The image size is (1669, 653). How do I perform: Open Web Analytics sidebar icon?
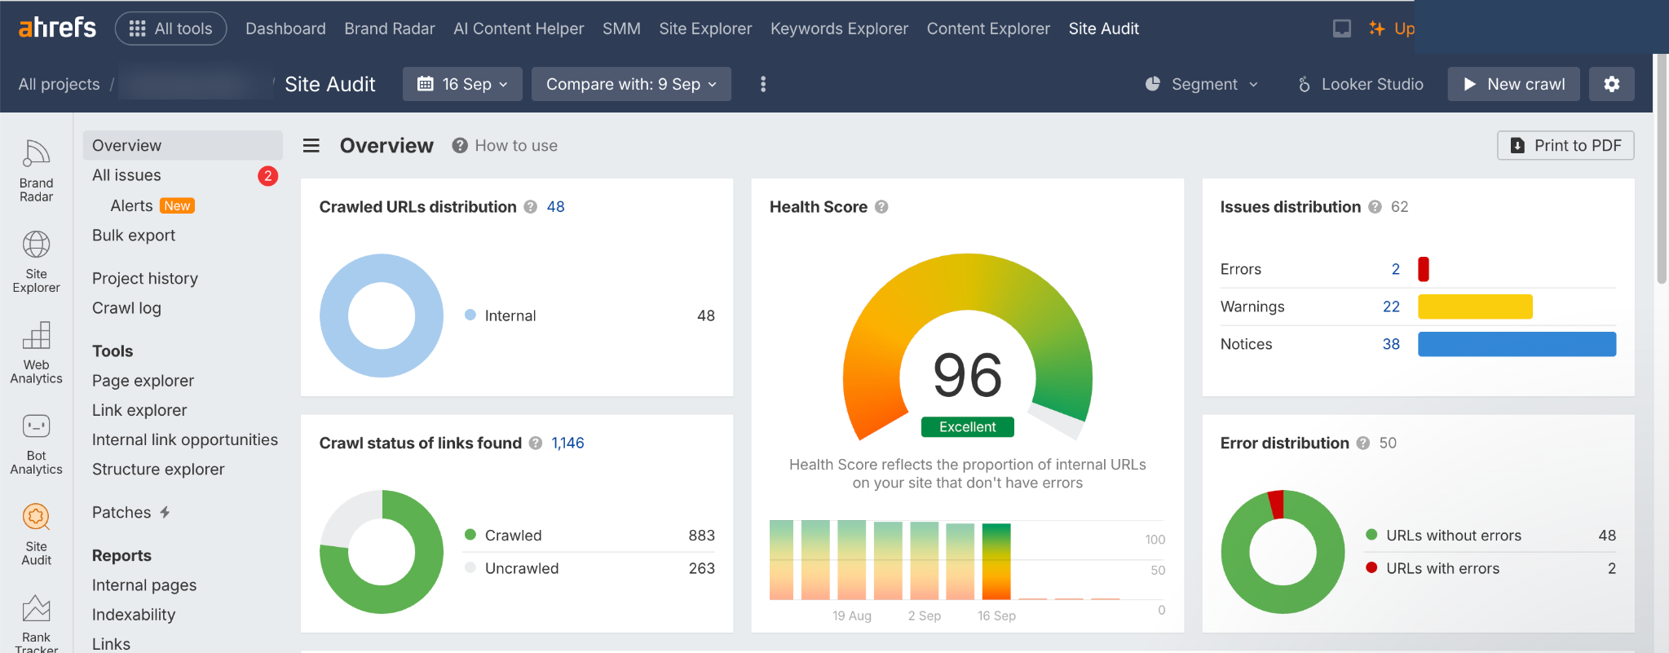(36, 352)
